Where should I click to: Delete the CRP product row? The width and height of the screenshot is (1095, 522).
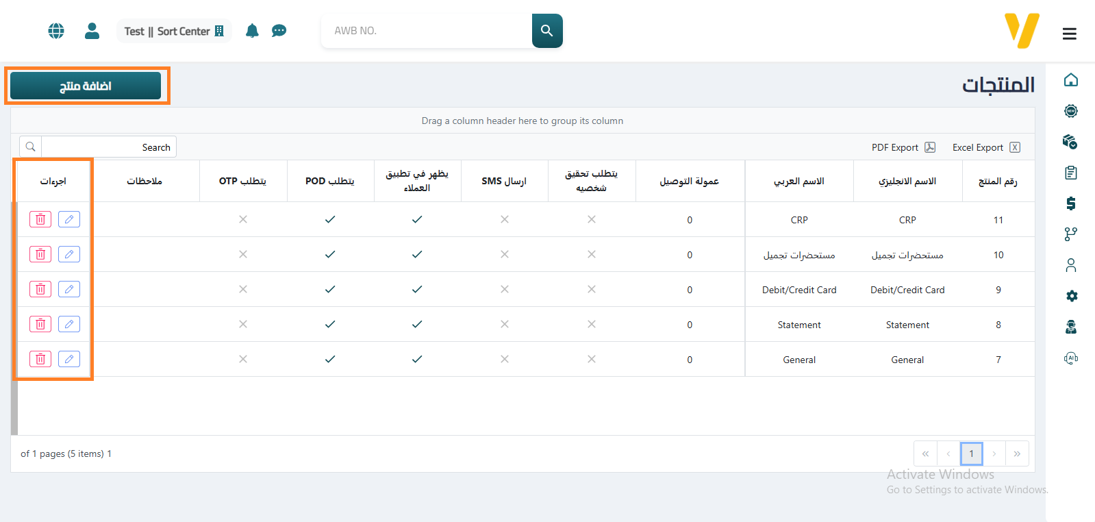point(40,219)
